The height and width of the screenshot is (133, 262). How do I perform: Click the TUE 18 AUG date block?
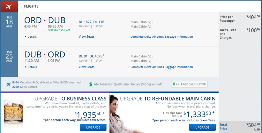click(9, 22)
